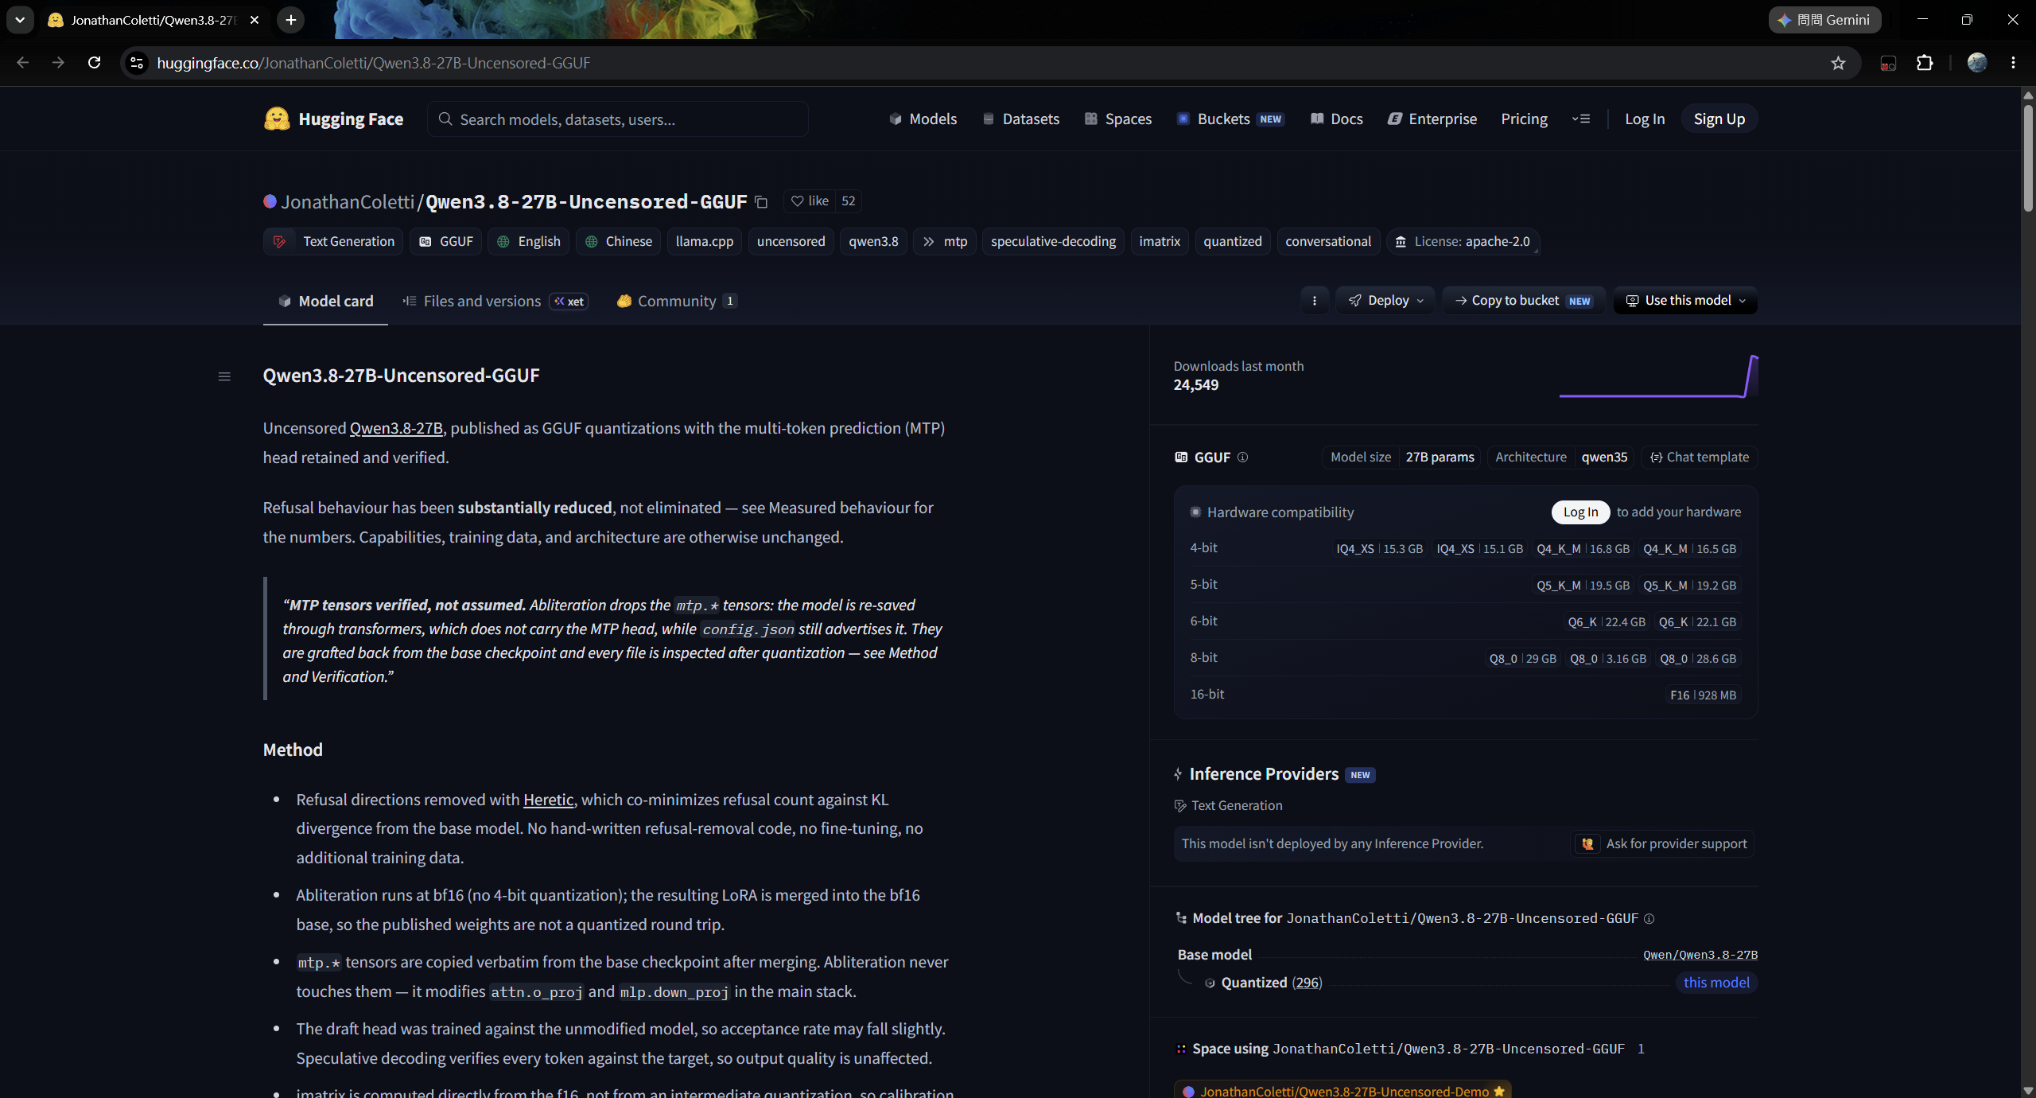
Task: Open the Gemini button in title bar
Action: [1824, 20]
